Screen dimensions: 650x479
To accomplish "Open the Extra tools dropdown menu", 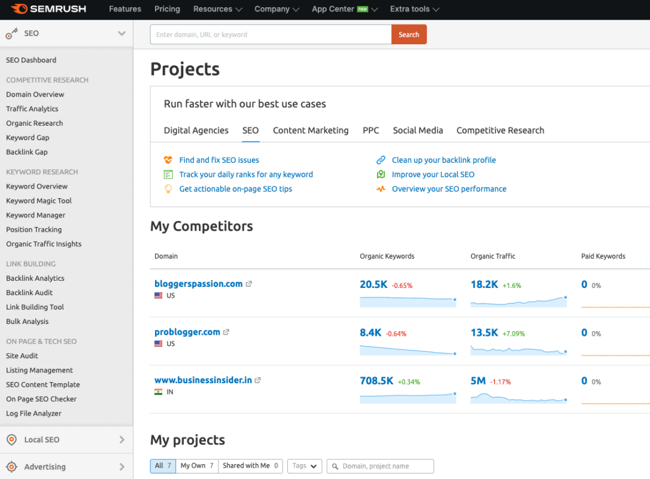I will coord(415,9).
